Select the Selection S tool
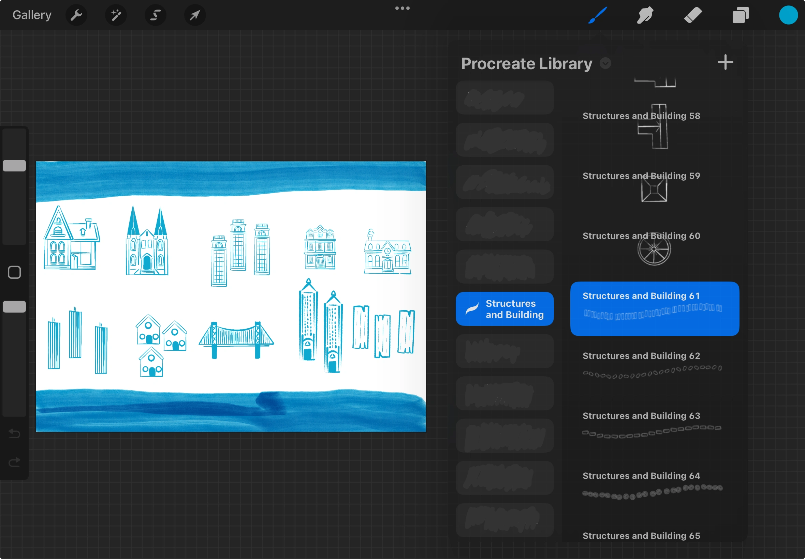 coord(155,15)
